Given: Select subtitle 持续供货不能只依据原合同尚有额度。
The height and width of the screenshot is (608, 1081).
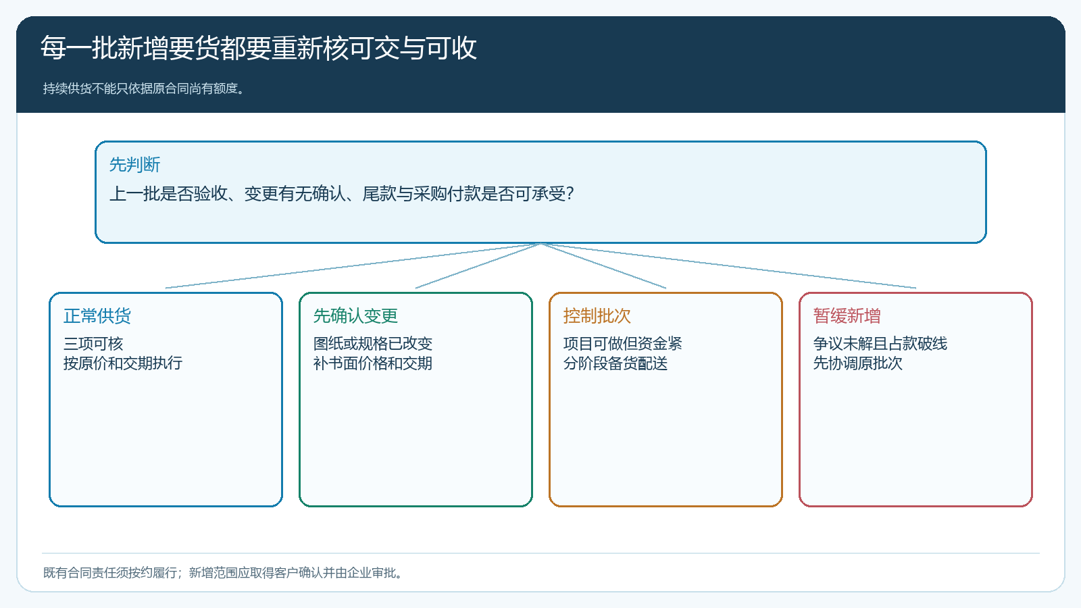Looking at the screenshot, I should point(143,88).
